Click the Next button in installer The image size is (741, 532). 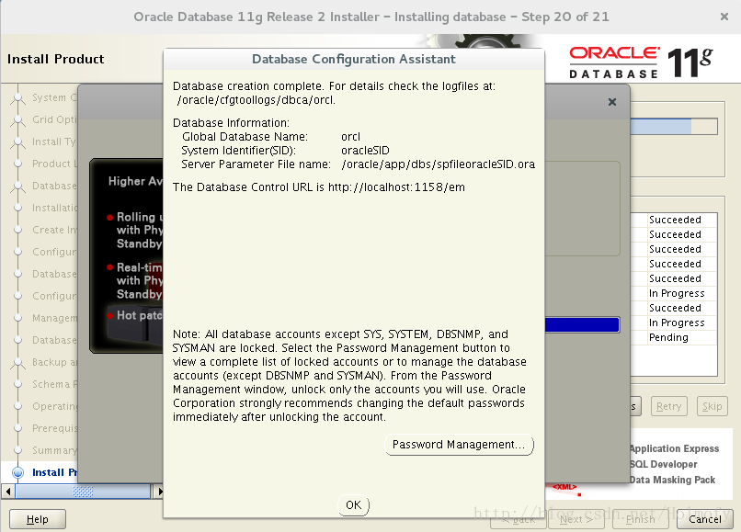pos(576,519)
